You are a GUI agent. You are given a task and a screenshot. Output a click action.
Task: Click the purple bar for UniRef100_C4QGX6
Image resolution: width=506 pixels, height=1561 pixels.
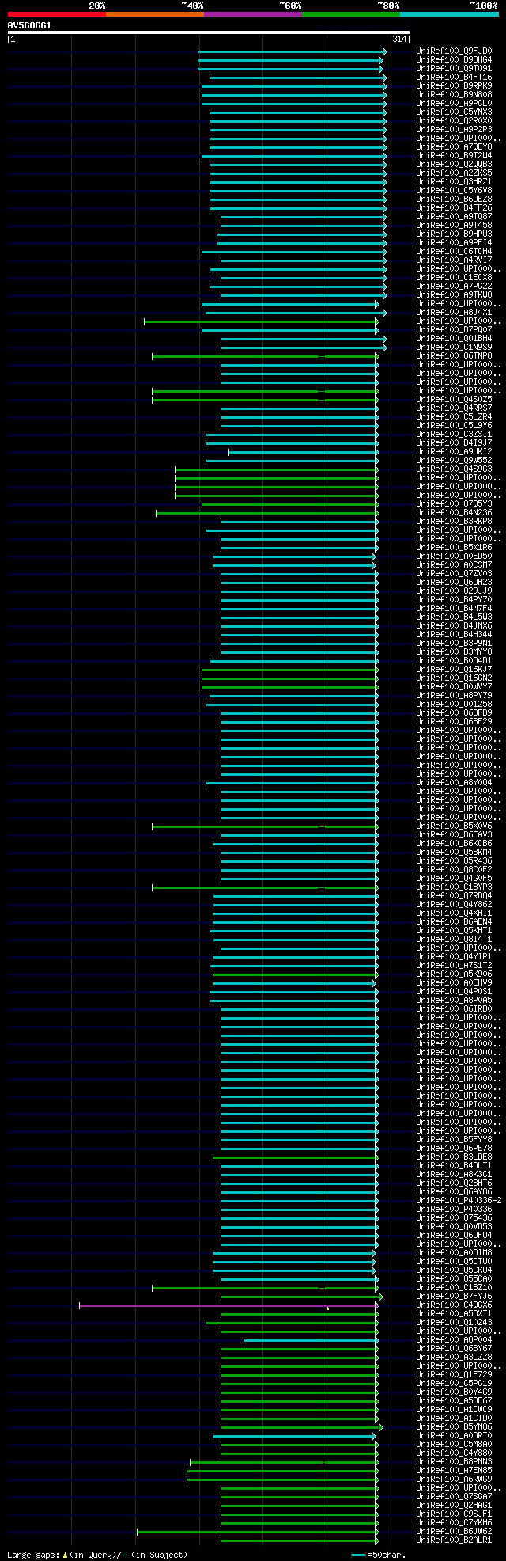tap(228, 1305)
